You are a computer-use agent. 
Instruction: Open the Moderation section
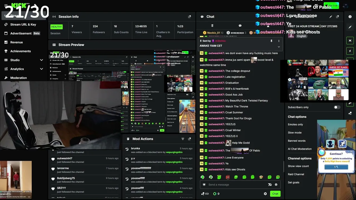(19, 78)
